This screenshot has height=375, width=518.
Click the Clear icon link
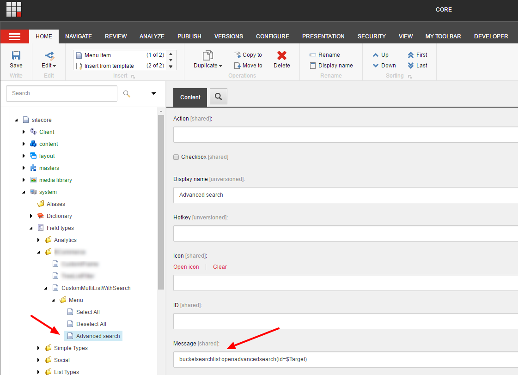click(220, 267)
